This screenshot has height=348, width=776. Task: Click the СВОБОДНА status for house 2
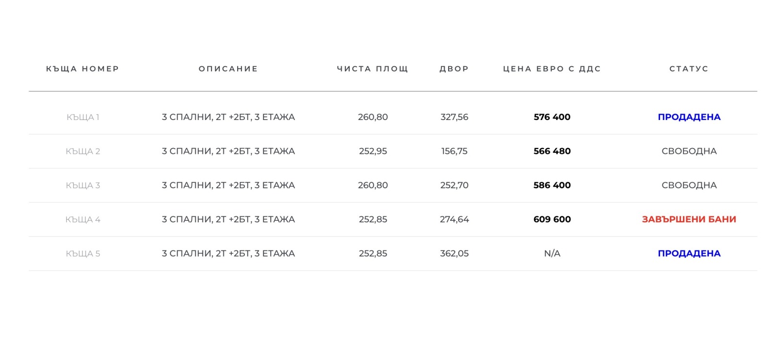(x=689, y=151)
